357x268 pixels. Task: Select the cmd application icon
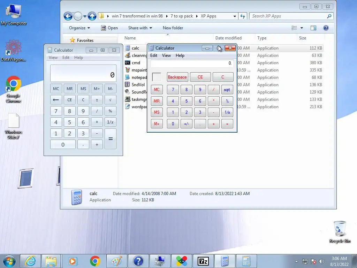(128, 63)
